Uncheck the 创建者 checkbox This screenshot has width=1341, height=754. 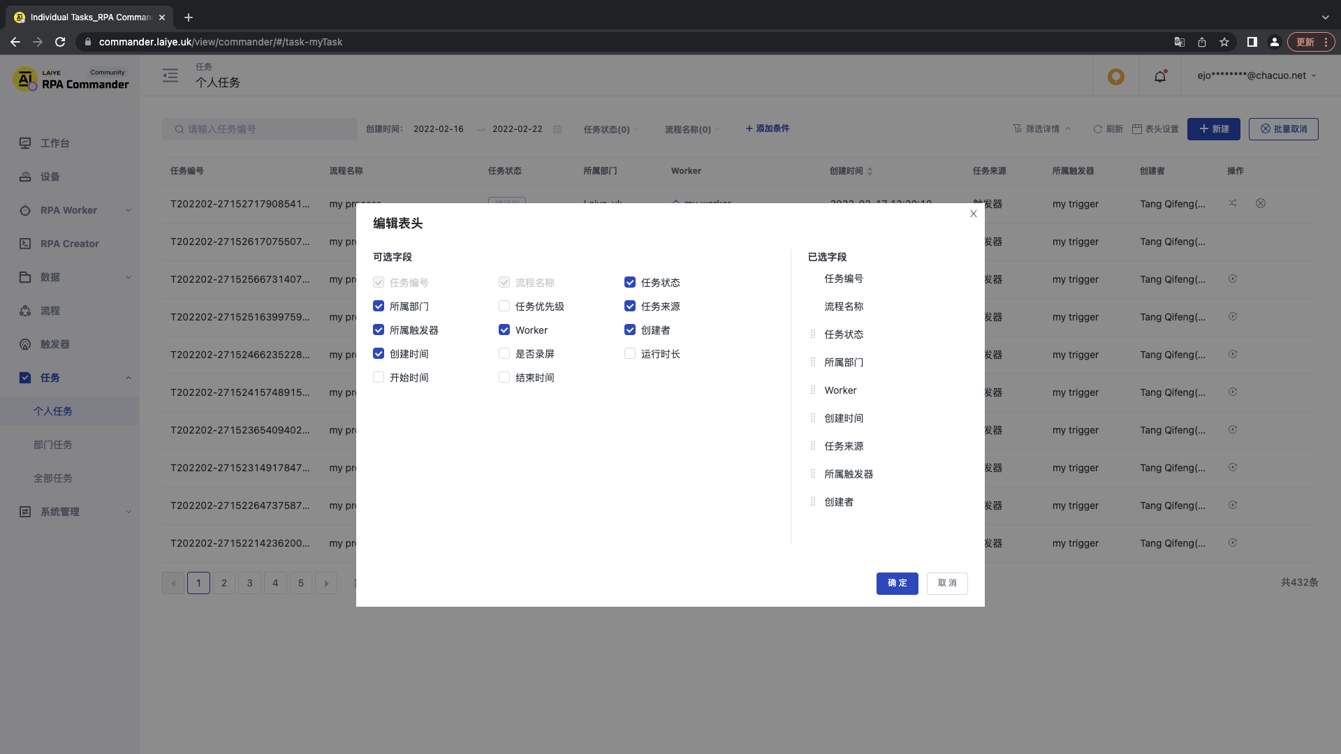pos(630,330)
